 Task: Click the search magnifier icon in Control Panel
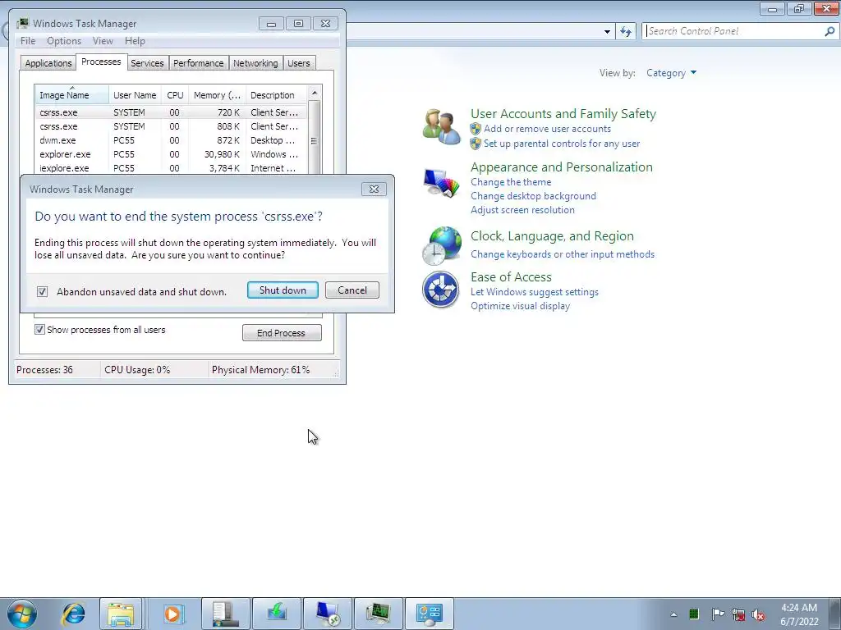point(830,32)
